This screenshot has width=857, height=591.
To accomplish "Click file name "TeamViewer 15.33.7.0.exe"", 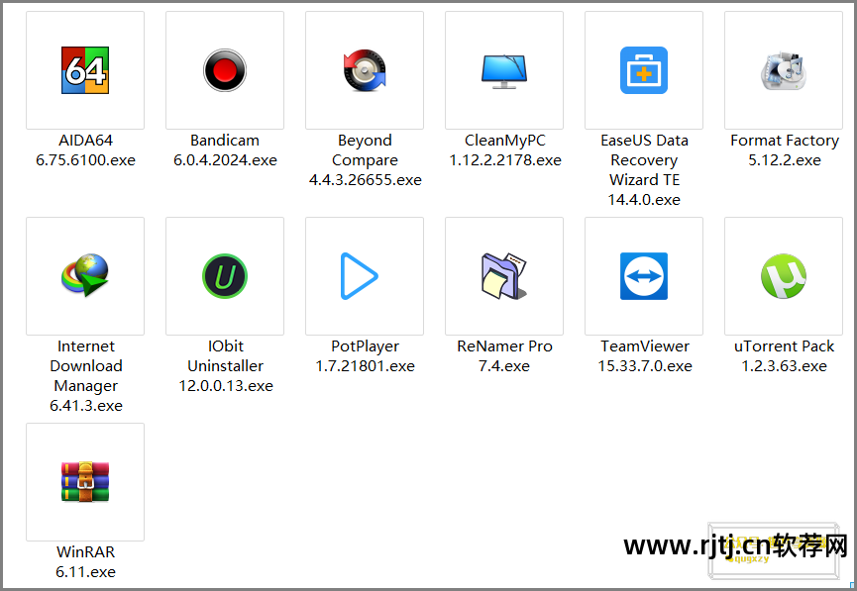I will [x=645, y=356].
